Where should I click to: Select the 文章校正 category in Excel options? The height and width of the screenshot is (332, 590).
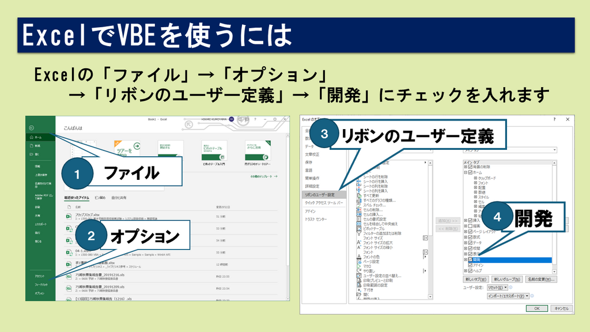312,154
